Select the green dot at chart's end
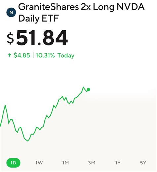157x172 pixels. [x=88, y=89]
